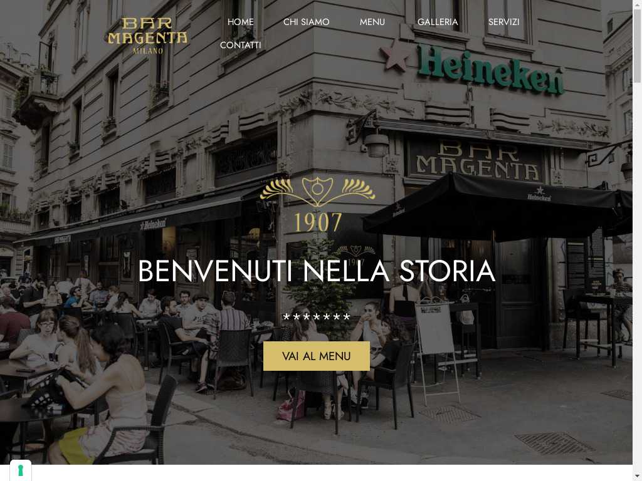Click the red star beside Heineken sign
This screenshot has height=481, width=642.
tap(395, 56)
